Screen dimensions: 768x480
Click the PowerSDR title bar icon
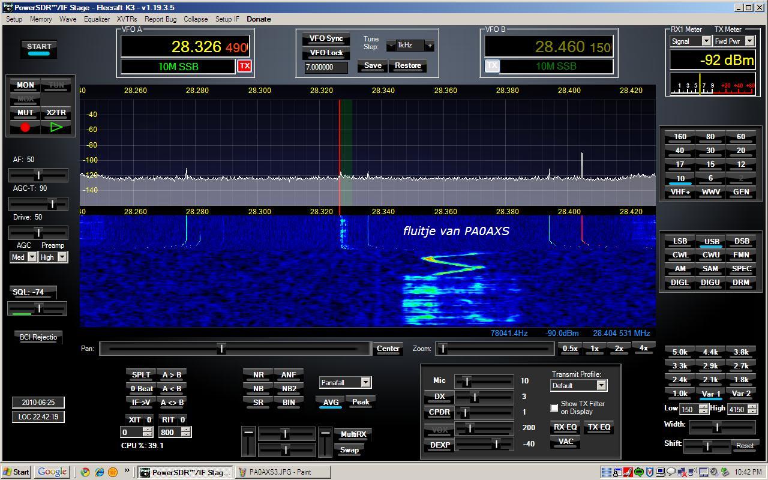7,8
